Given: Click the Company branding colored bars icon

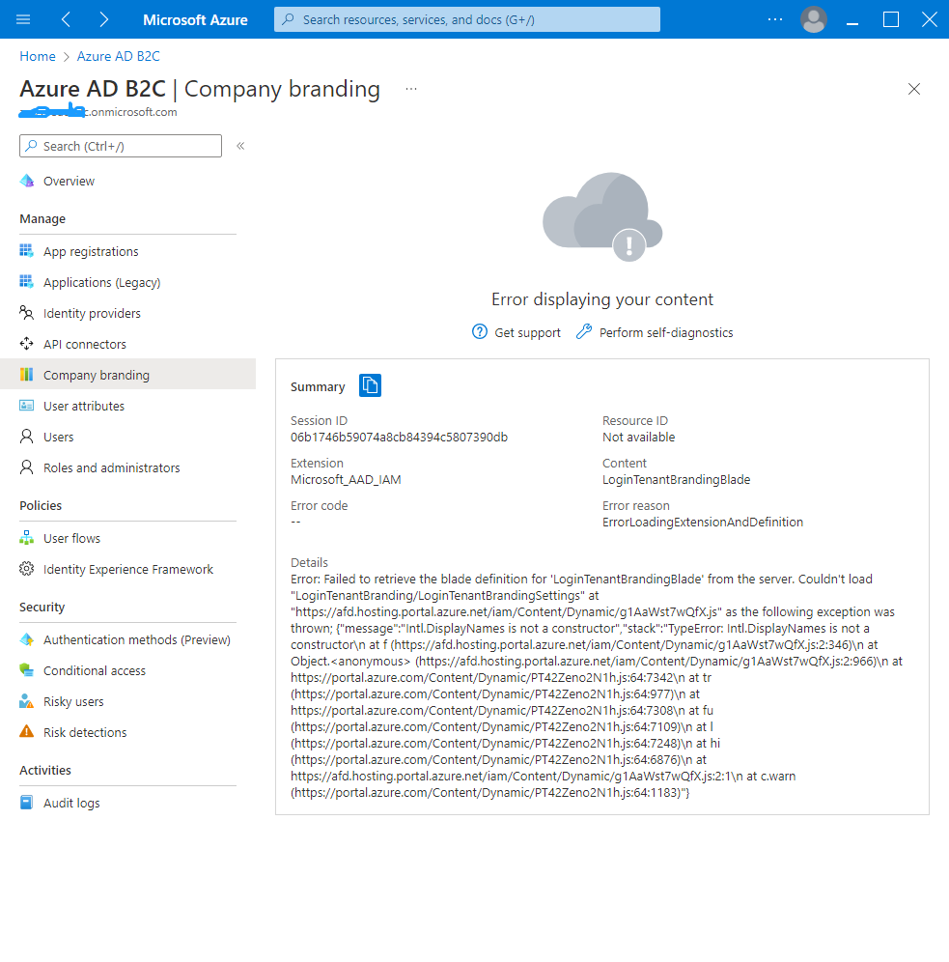Looking at the screenshot, I should click(x=26, y=374).
